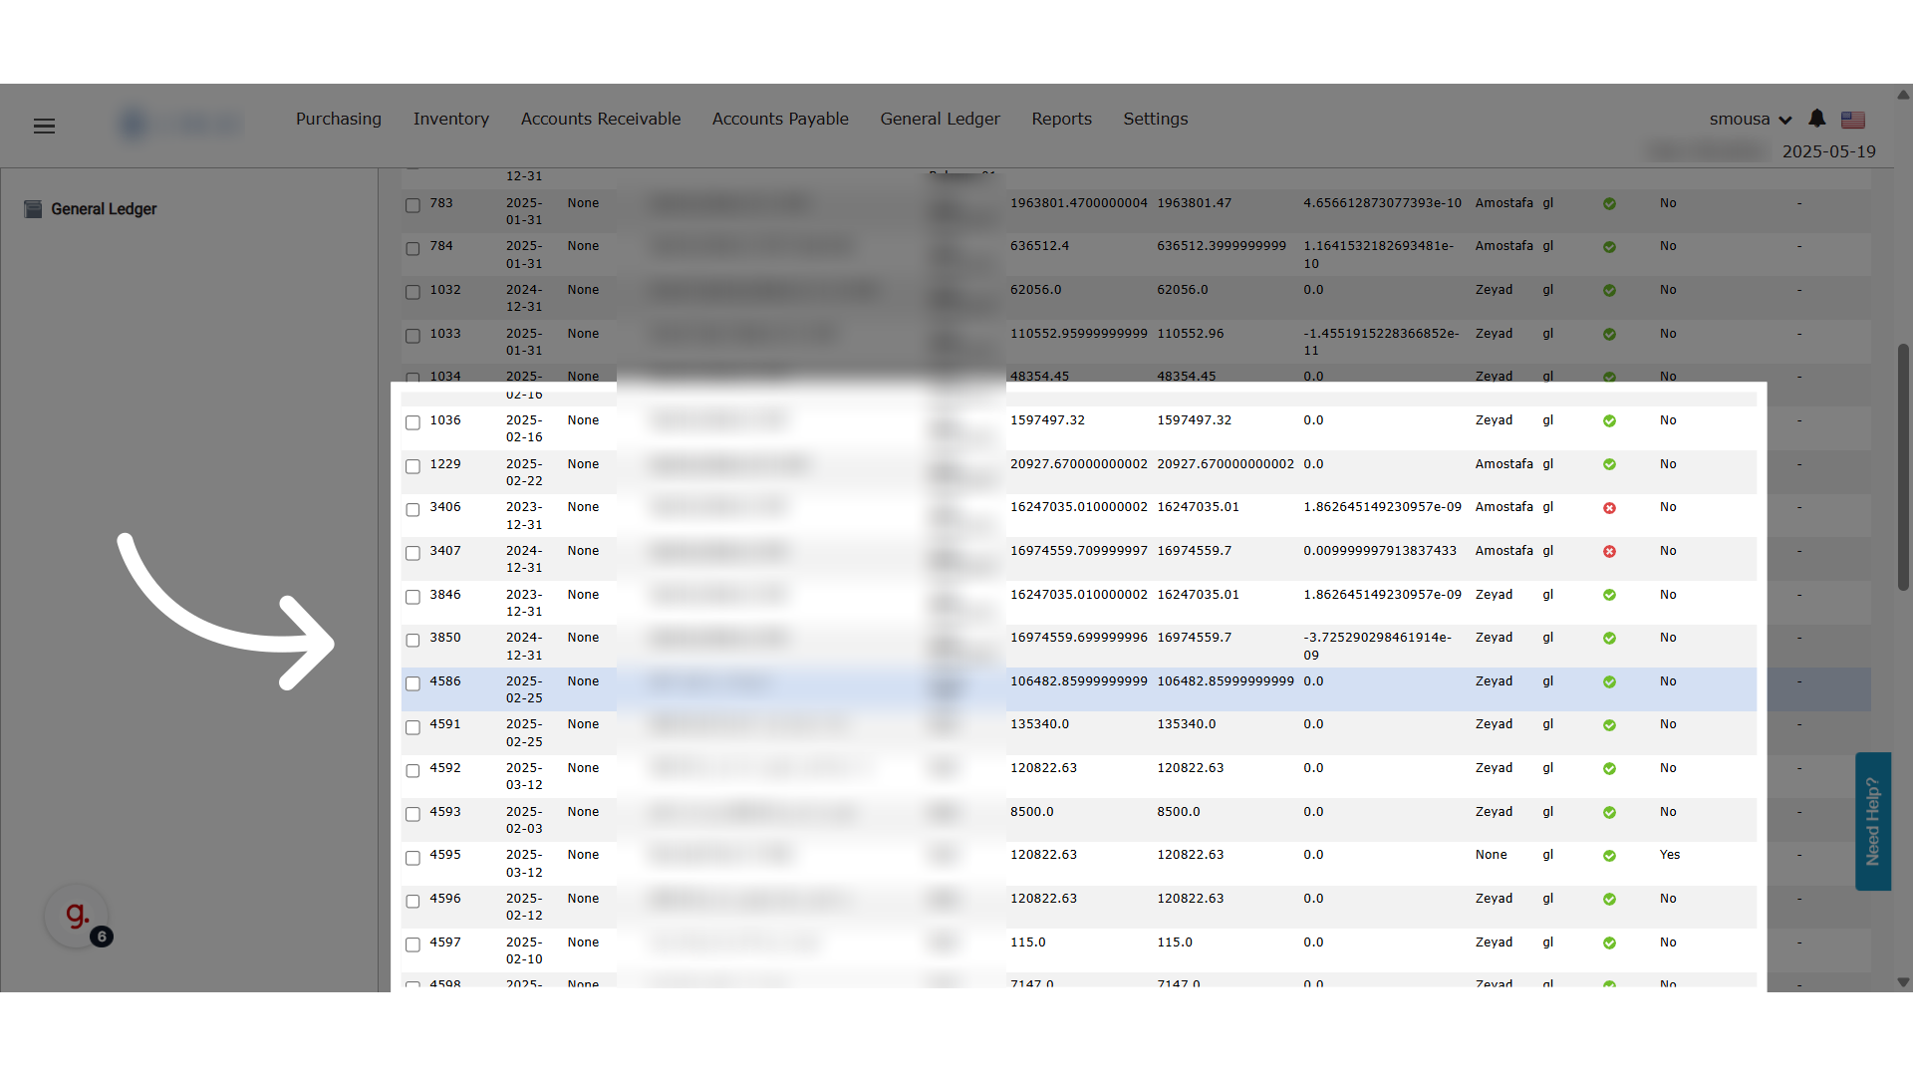Select checkbox for entry 3407
Screen dimensions: 1913x1076
(412, 554)
